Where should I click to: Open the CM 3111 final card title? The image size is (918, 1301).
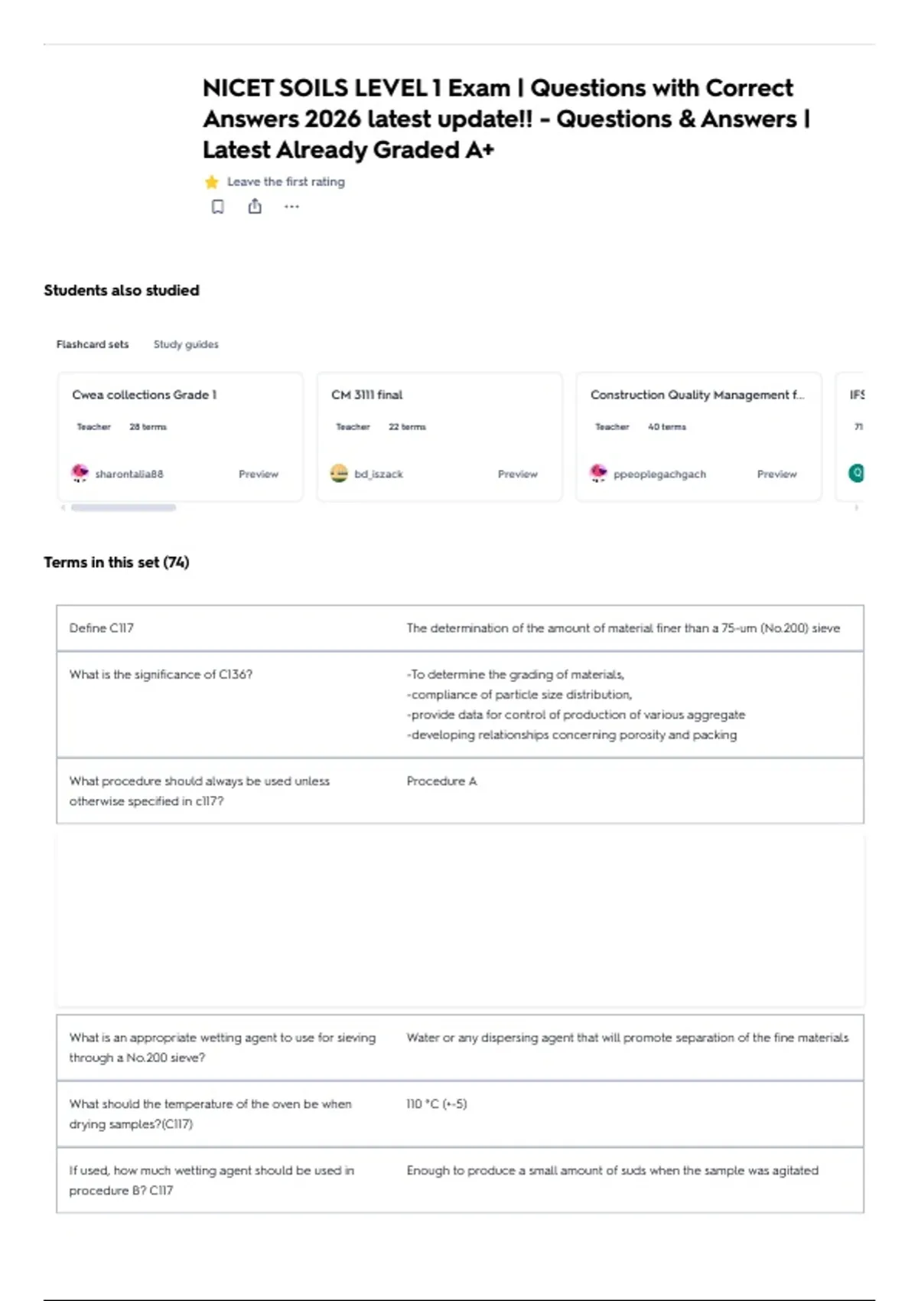point(367,395)
